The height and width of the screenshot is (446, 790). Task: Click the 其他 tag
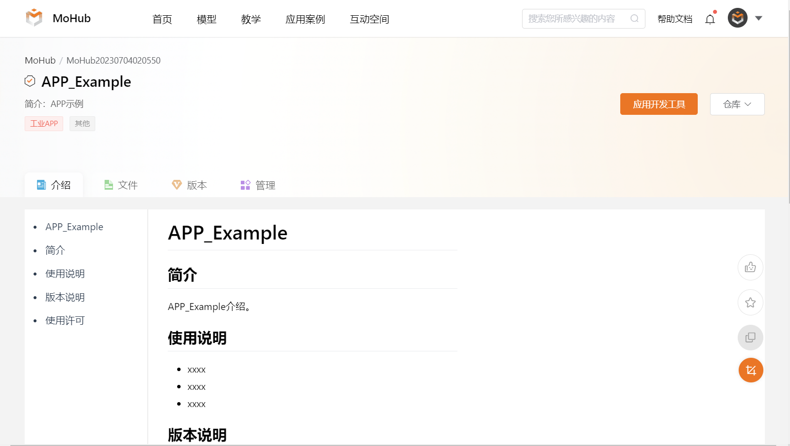(x=82, y=123)
